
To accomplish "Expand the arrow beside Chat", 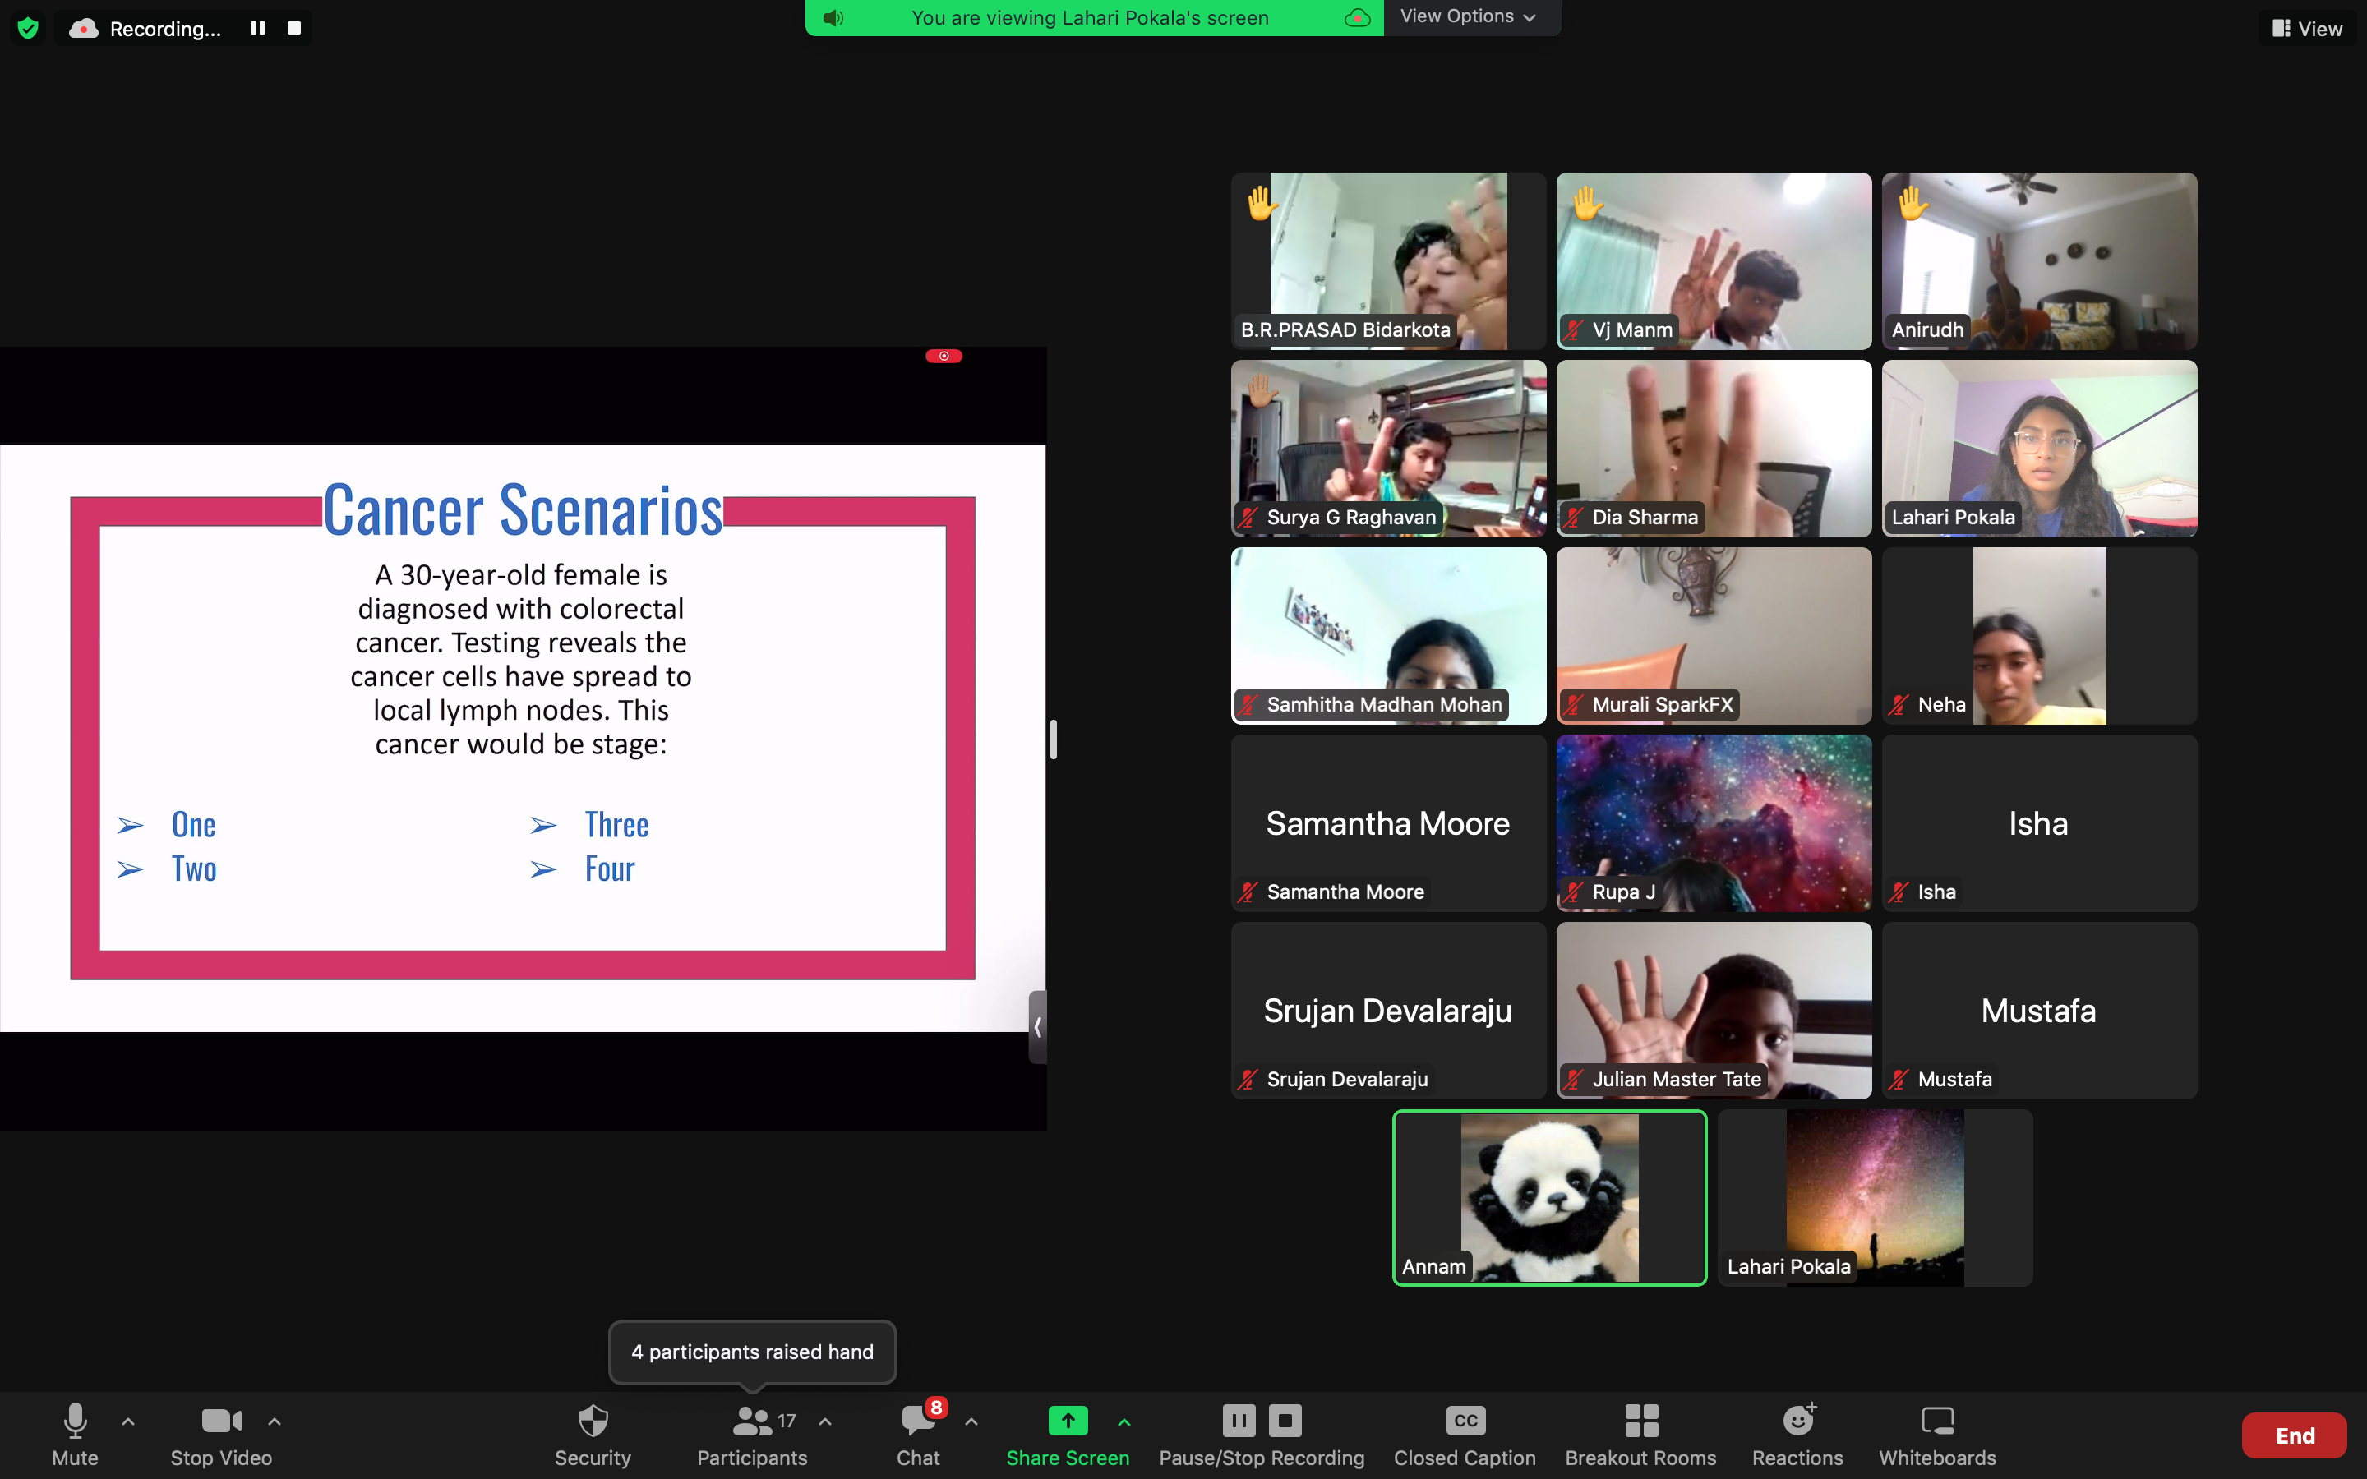I will [x=971, y=1421].
